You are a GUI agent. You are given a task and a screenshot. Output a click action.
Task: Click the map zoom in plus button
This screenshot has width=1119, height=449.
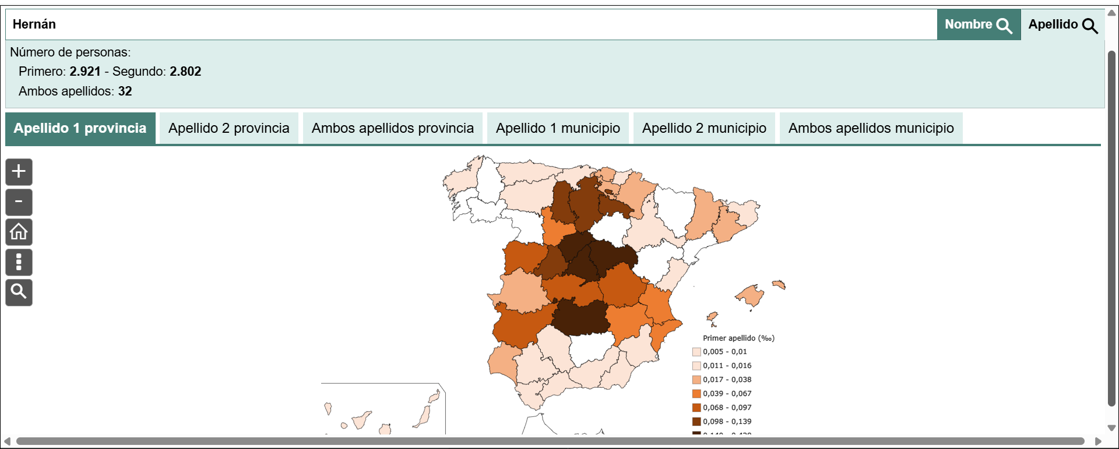tap(19, 172)
